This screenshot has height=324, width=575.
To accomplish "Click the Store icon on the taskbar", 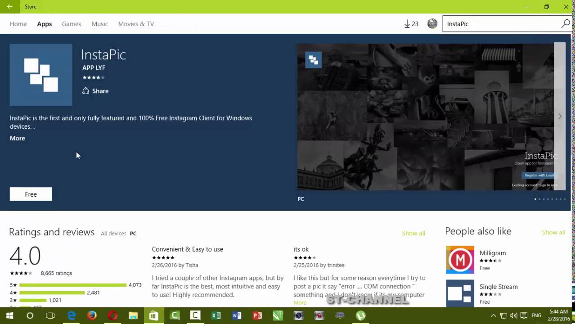I will [x=154, y=315].
